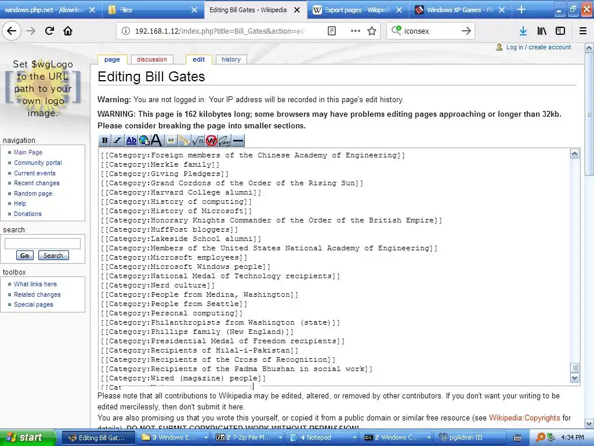Open What links here link
This screenshot has height=446, width=594.
[x=35, y=283]
